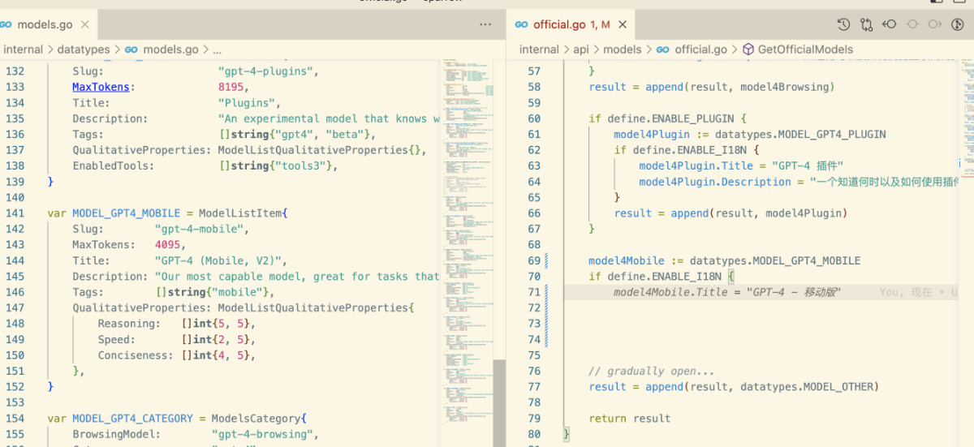This screenshot has width=974, height=447.
Task: Click the "tools3" string on line 138
Action: pos(304,165)
